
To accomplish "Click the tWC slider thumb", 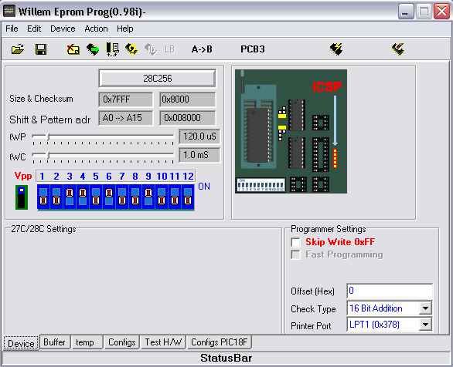I will tap(48, 156).
